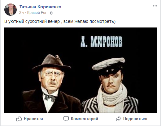The height and width of the screenshot is (126, 161).
Task: Open the Кривой Рог location link
Action: [x=37, y=13]
